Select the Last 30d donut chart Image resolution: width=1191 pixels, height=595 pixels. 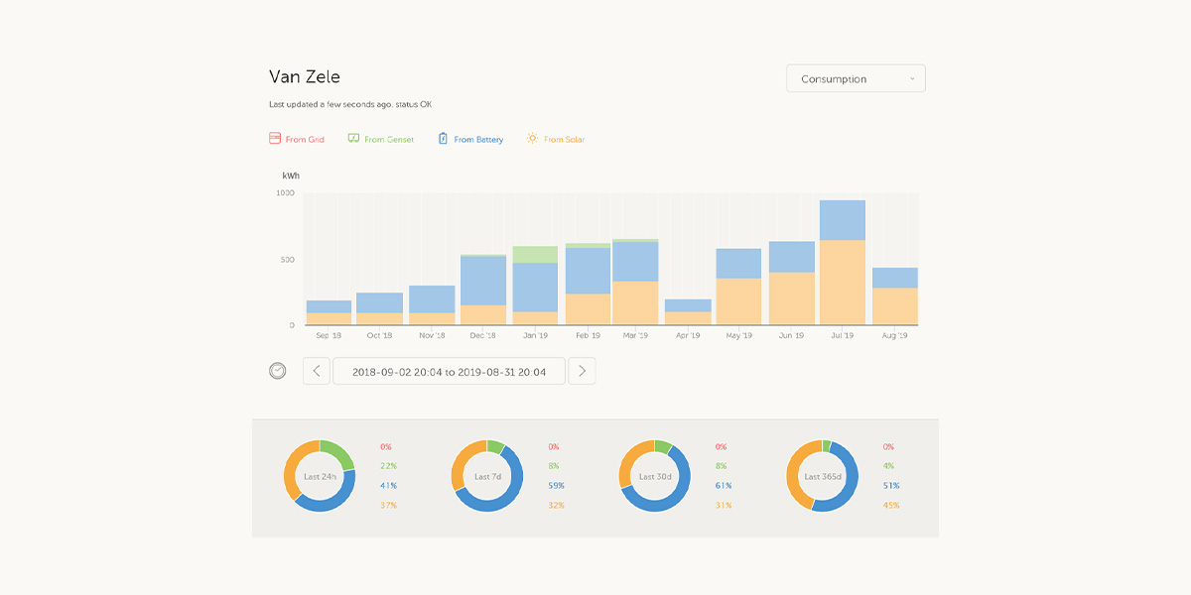click(x=654, y=476)
